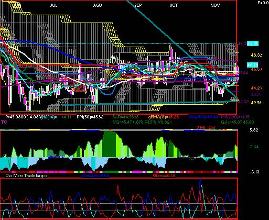269x220 pixels.
Task: Click the PM(14)= indicator label
Action: pos(50,117)
